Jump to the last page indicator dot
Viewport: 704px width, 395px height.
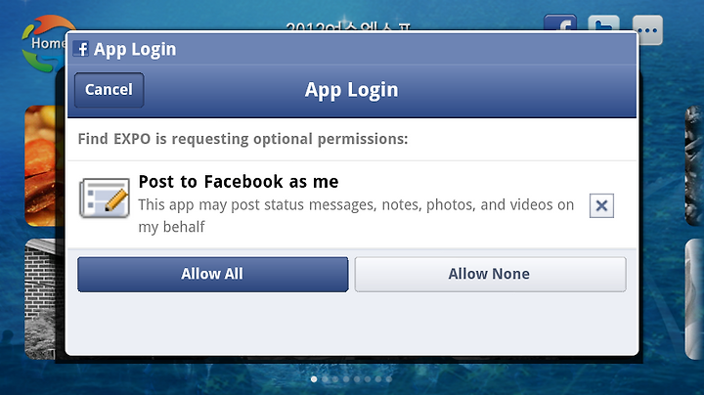coord(389,379)
